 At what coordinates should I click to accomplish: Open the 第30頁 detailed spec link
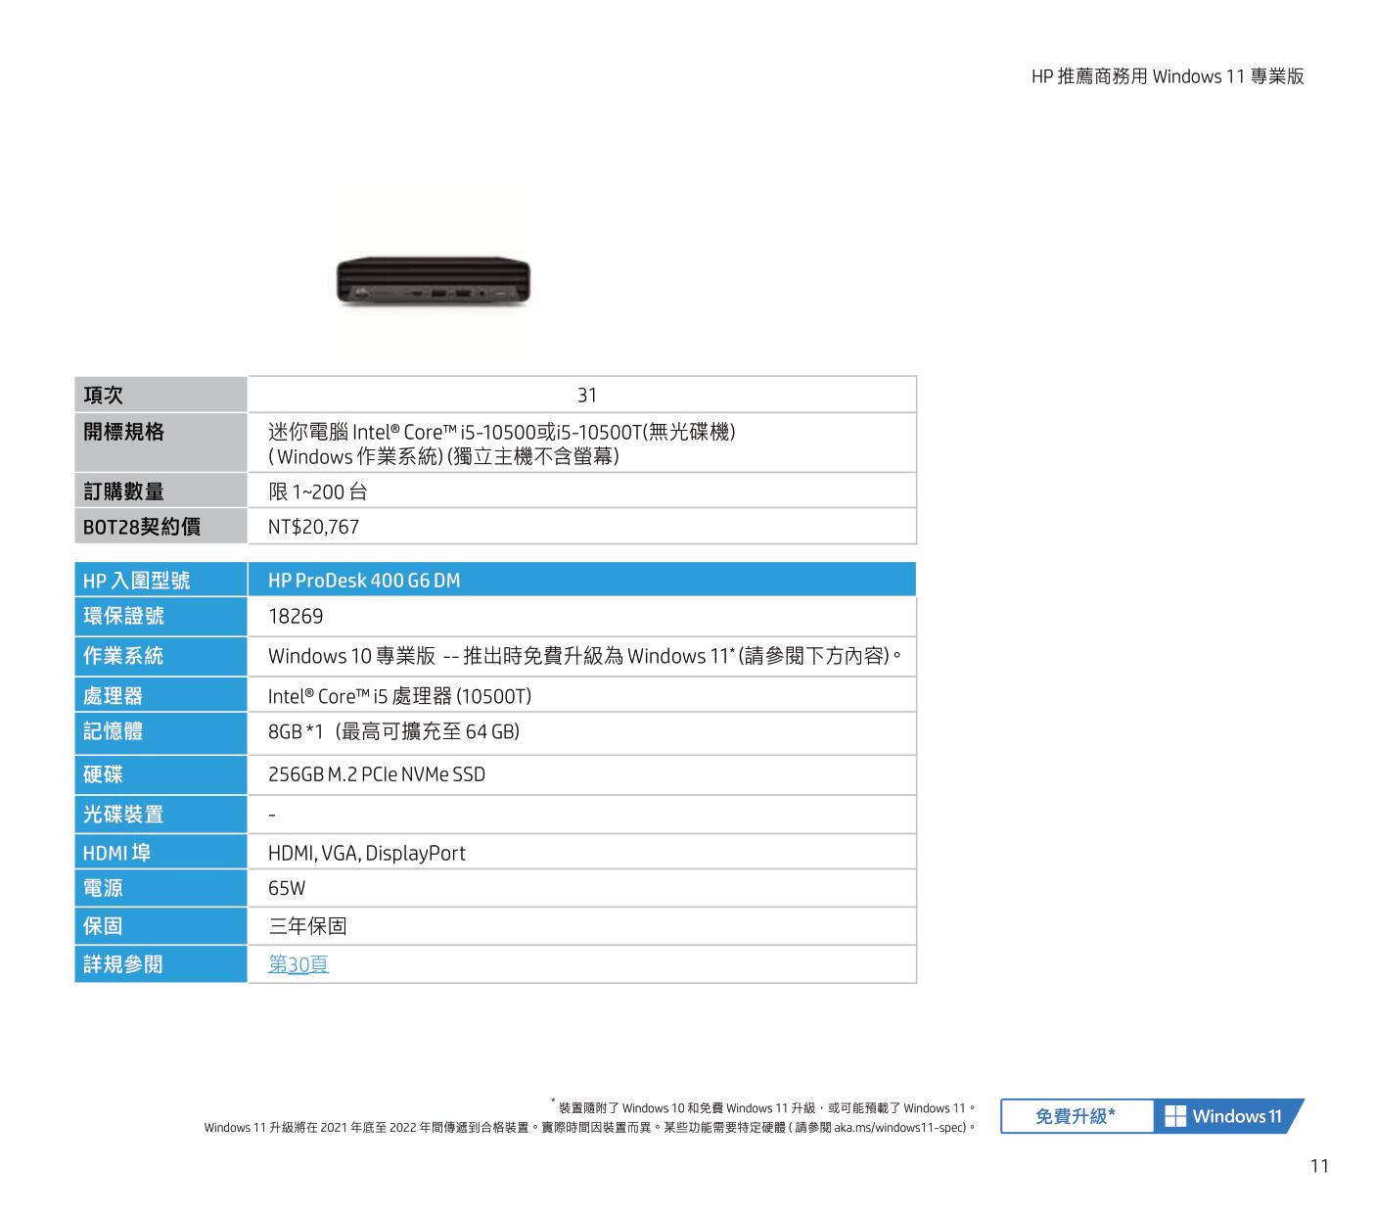(298, 964)
